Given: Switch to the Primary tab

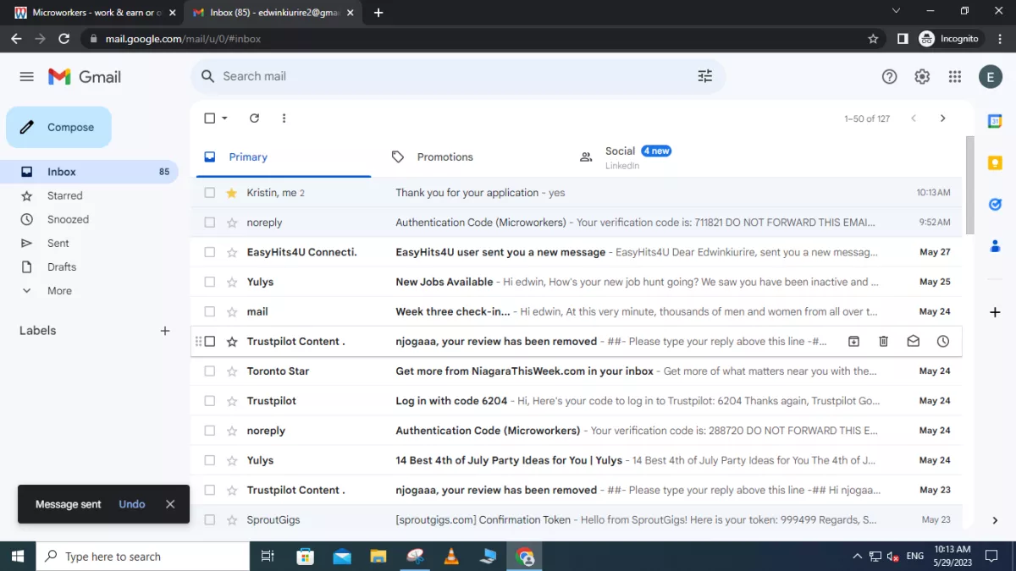Looking at the screenshot, I should click(x=284, y=157).
